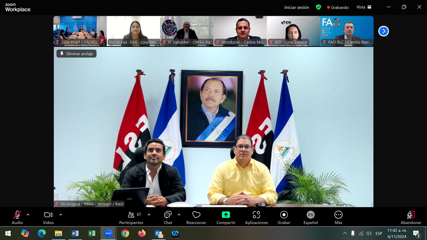Click green shield encryption icon

click(318, 7)
